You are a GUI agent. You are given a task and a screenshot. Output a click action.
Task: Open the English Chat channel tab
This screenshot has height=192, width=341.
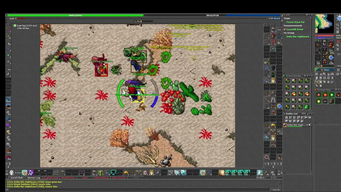click(x=51, y=178)
